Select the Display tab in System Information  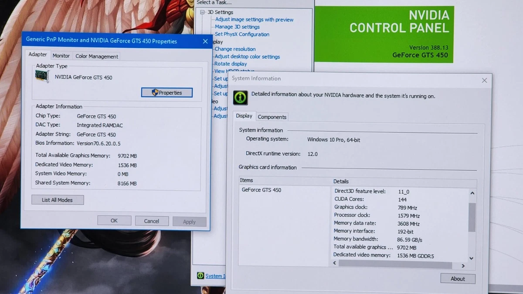coord(244,116)
